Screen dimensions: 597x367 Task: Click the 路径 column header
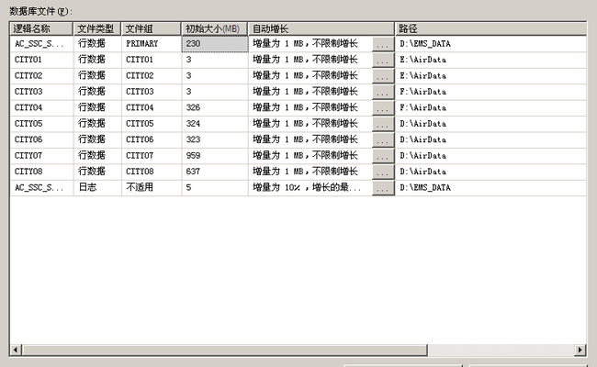pos(490,29)
